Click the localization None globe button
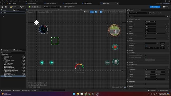The image size is (171, 96). coord(87,12)
